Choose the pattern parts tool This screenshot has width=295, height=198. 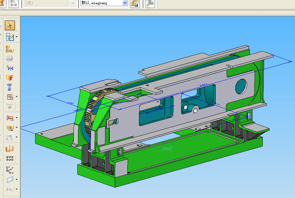[x=10, y=96]
